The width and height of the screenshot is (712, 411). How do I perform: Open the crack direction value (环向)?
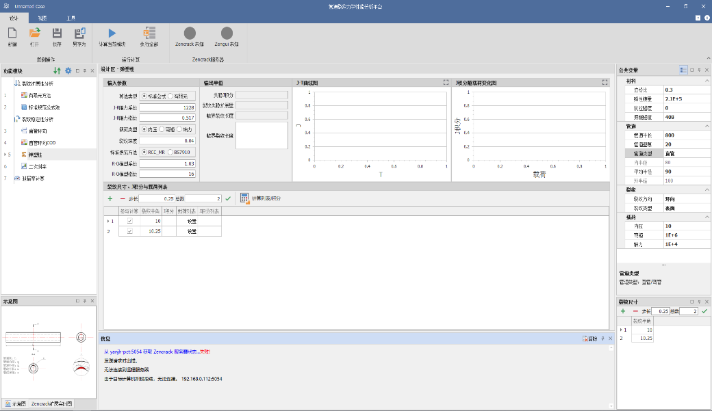click(687, 199)
